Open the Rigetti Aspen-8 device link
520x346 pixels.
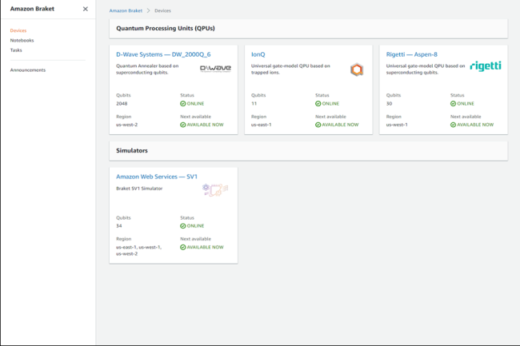click(412, 54)
